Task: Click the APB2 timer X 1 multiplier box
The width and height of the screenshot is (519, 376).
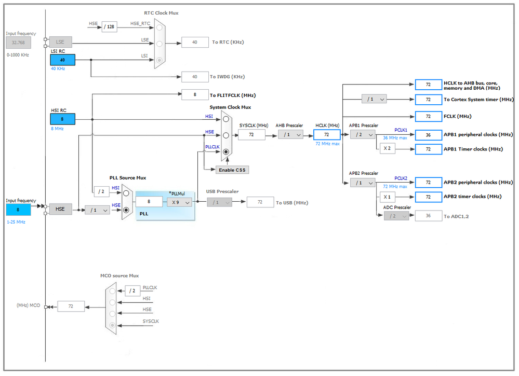Action: [x=388, y=197]
